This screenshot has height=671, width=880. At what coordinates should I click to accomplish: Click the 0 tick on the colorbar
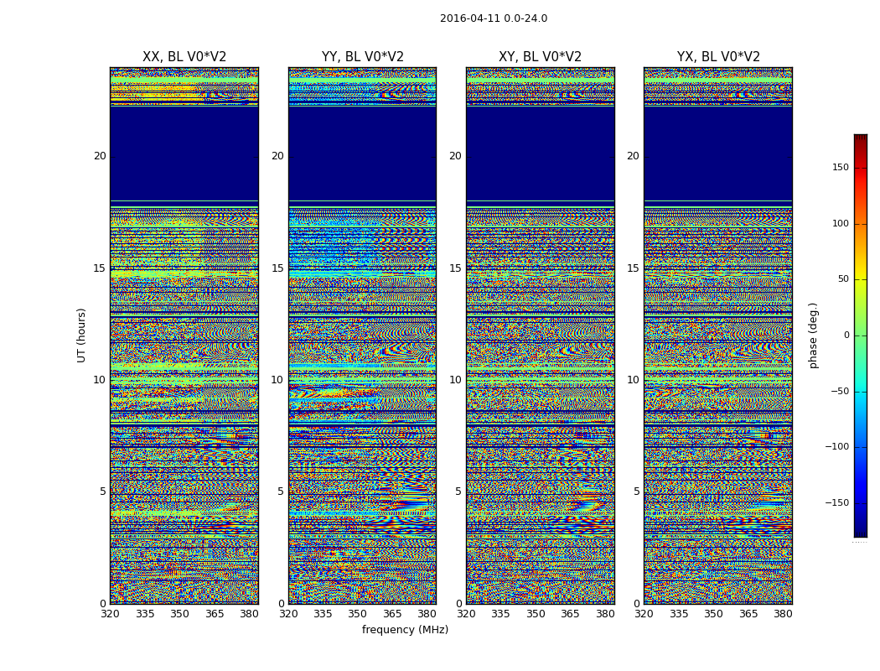pos(846,335)
